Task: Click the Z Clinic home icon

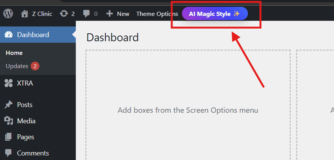Action: pos(25,14)
